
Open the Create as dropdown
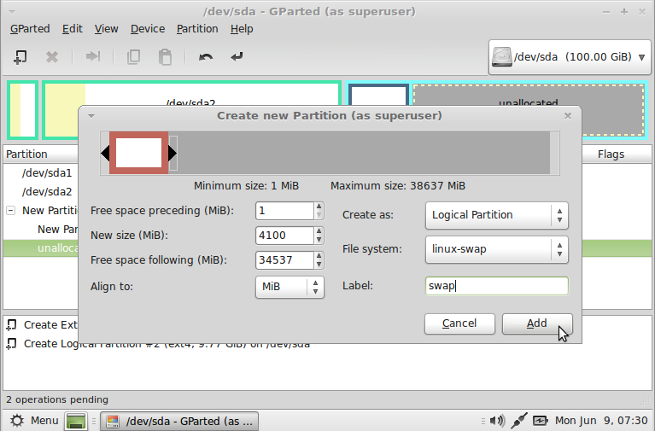pos(497,215)
